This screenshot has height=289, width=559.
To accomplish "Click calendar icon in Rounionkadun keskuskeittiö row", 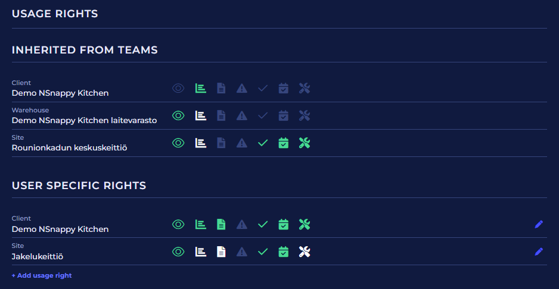I will coord(284,143).
